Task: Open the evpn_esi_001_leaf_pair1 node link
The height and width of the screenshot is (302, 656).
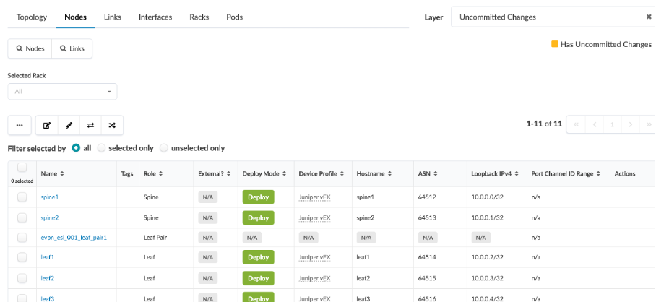Action: pyautogui.click(x=74, y=237)
